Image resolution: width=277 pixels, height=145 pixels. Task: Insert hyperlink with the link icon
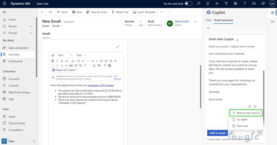(115, 61)
